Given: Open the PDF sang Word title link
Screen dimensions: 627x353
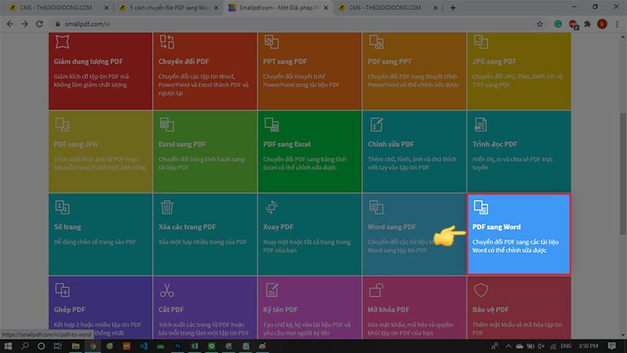Looking at the screenshot, I should point(496,227).
